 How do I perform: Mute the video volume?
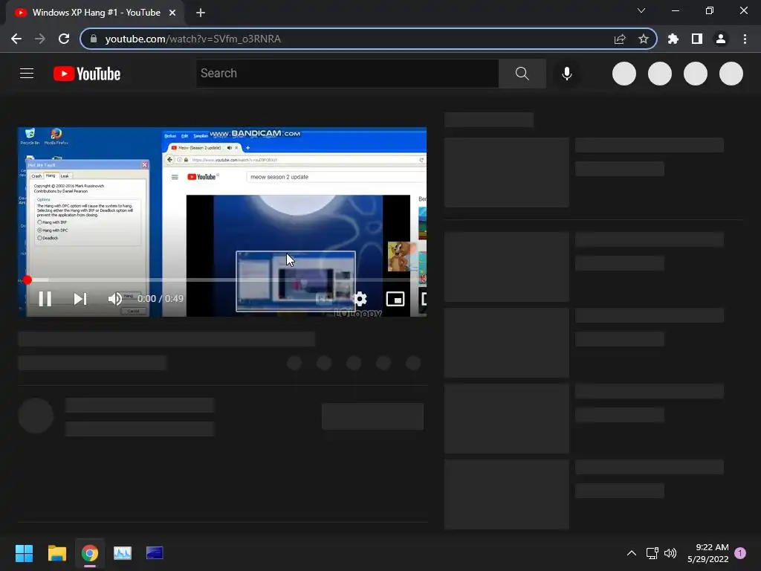(x=115, y=299)
